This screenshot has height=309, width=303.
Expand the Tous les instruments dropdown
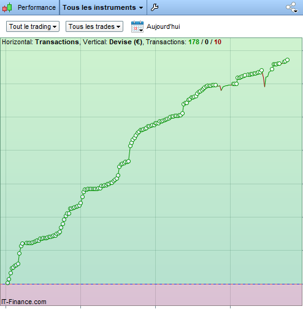click(x=103, y=7)
